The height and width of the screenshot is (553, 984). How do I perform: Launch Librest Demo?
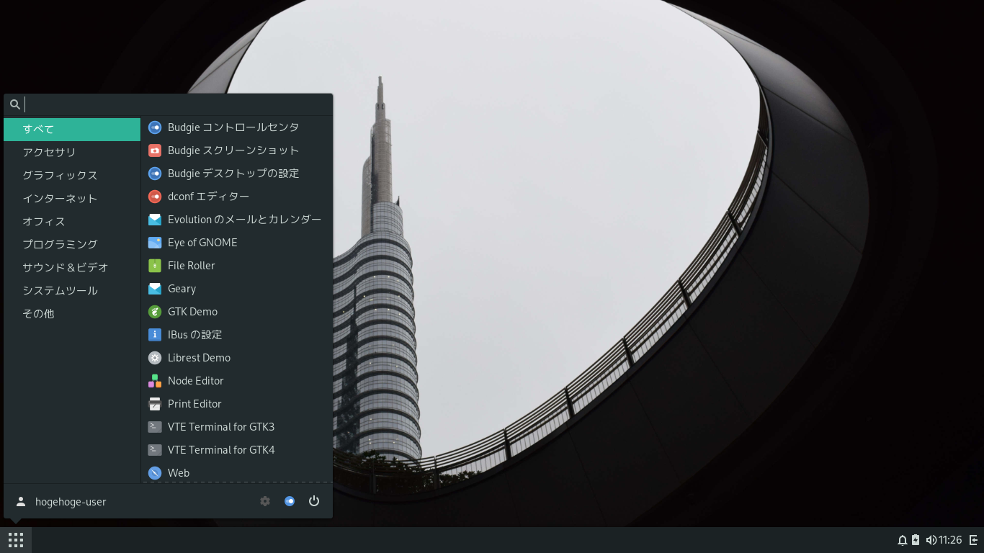tap(236, 358)
